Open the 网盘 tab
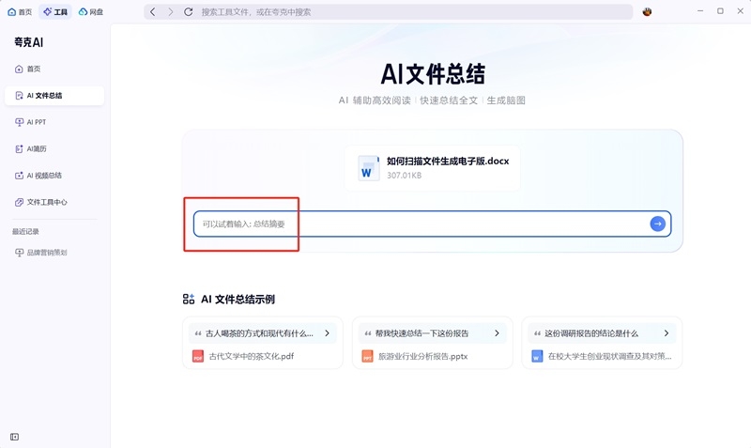751x448 pixels. click(90, 12)
